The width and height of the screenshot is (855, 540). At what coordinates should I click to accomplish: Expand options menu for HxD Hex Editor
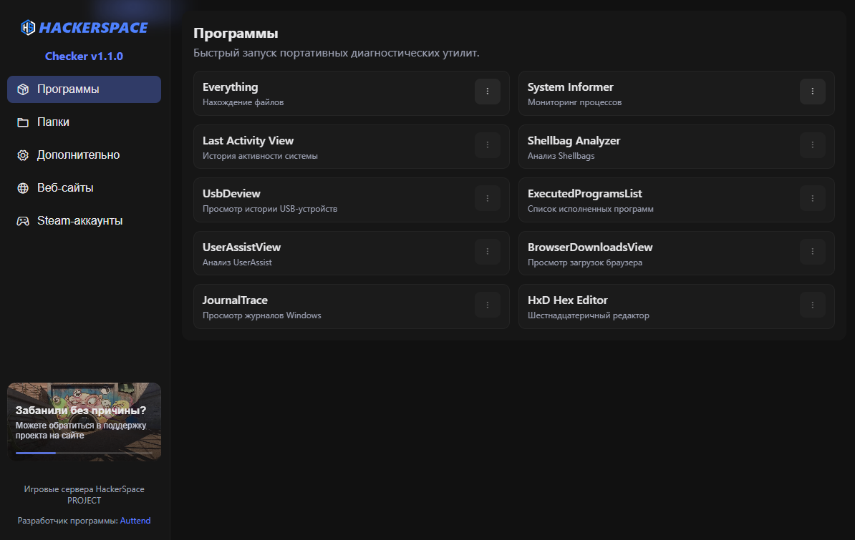(812, 305)
